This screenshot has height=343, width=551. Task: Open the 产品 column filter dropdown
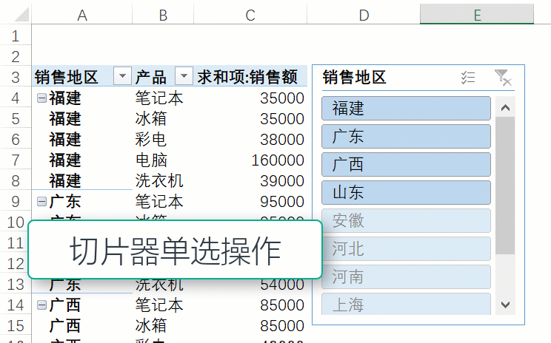[x=184, y=77]
